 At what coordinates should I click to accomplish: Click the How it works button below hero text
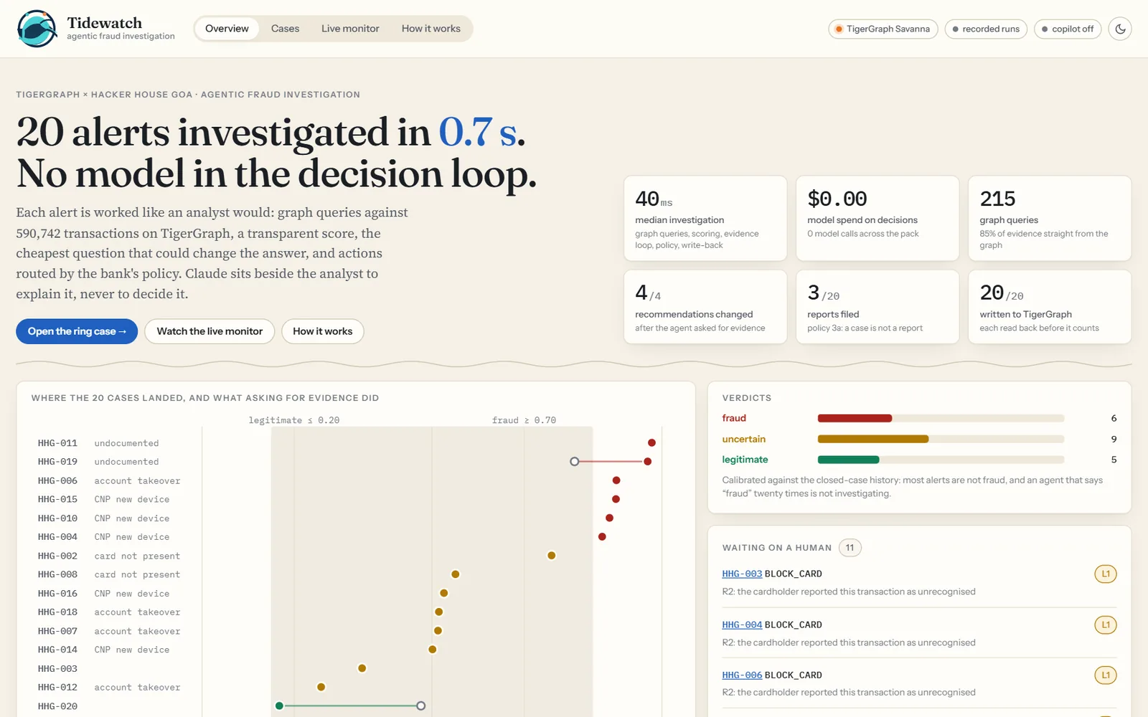tap(323, 331)
